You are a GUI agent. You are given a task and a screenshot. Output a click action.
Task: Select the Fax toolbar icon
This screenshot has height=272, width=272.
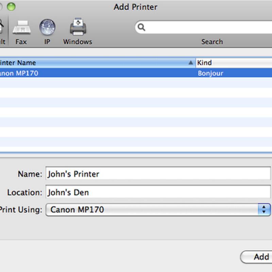(x=22, y=27)
